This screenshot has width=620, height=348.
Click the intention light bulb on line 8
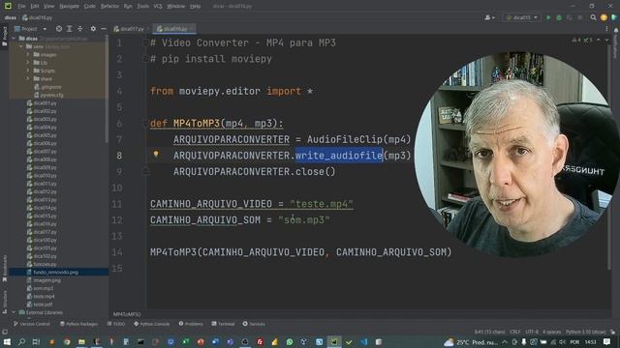pos(156,154)
